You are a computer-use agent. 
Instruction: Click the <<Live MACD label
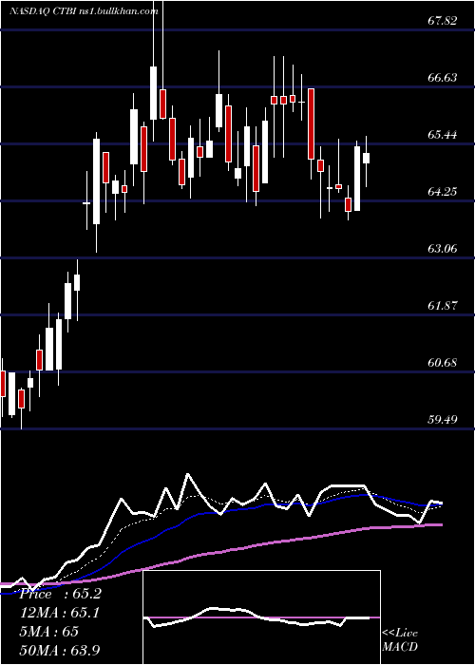click(x=400, y=639)
